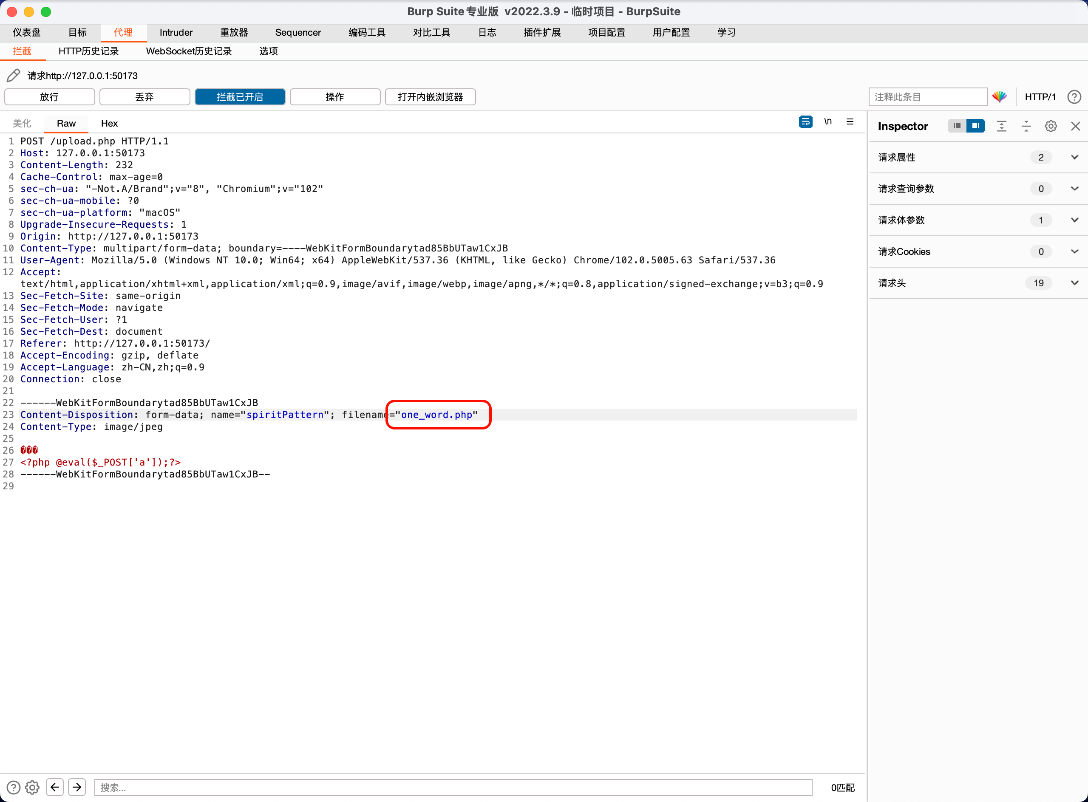This screenshot has width=1088, height=802.
Task: Expand the 请求头 section chevron
Action: pyautogui.click(x=1074, y=282)
